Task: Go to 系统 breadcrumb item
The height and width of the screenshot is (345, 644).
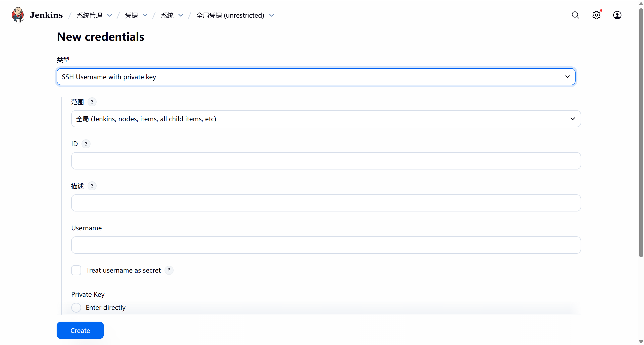Action: (167, 15)
